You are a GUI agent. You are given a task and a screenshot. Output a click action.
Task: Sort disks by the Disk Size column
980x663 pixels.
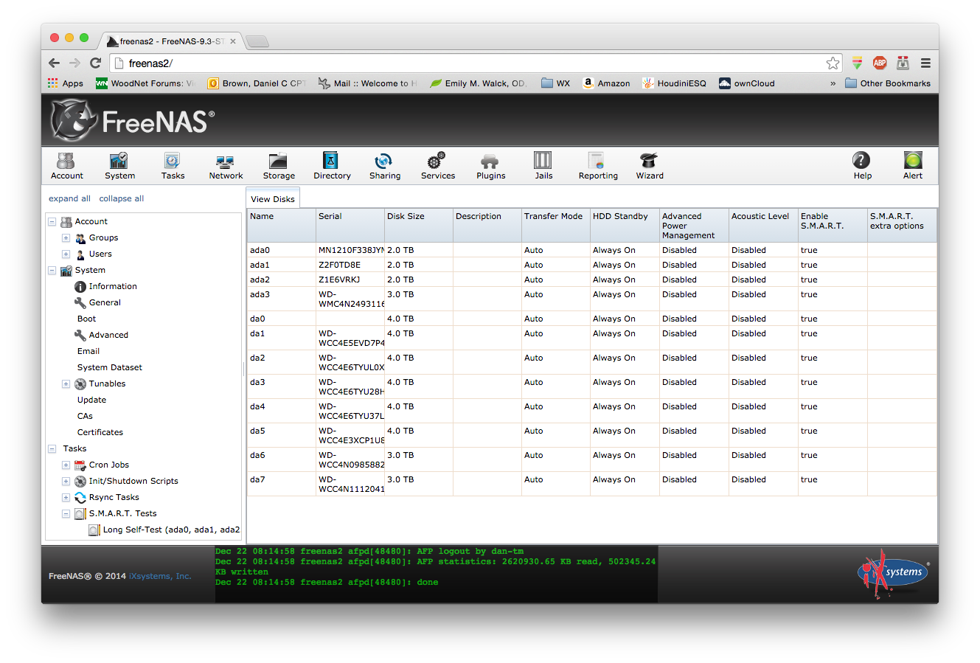418,226
